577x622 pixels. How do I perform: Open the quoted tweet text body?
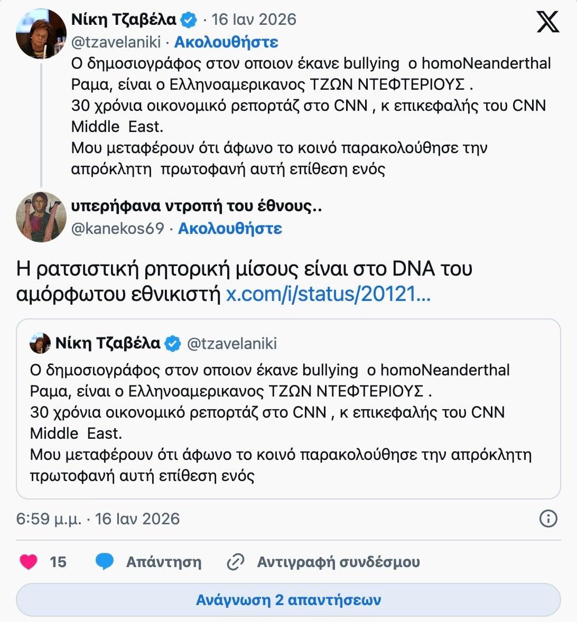[x=280, y=422]
